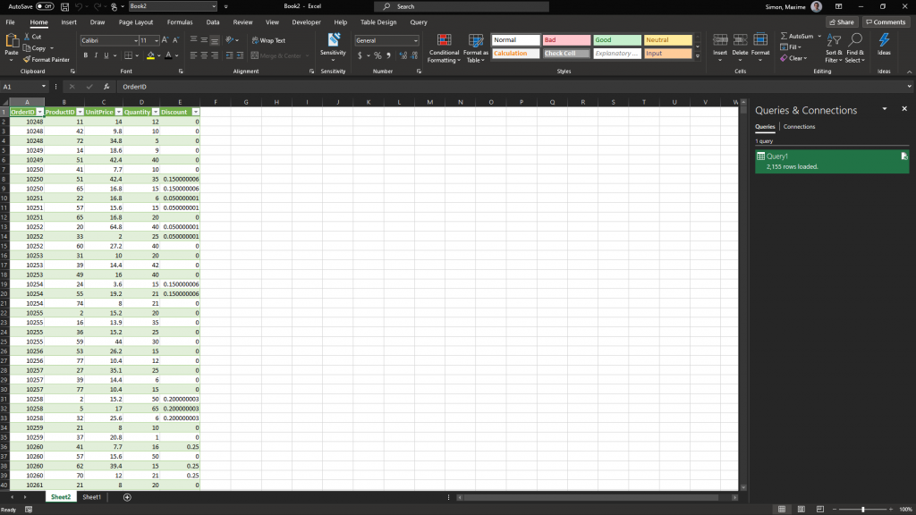Open Sort & Filter options
The height and width of the screenshot is (515, 916).
click(834, 48)
